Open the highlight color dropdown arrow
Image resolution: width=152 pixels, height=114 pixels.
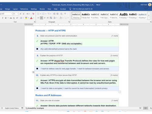pos(29,18)
